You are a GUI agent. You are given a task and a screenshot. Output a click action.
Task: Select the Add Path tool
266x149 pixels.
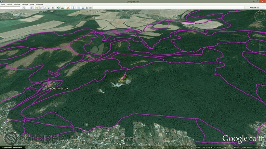(45, 8)
